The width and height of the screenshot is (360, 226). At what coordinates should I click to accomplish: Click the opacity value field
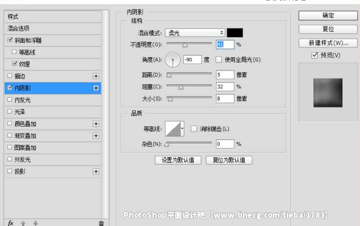[x=225, y=44]
